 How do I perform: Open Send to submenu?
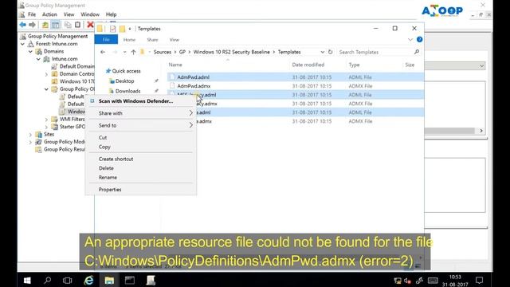click(141, 125)
